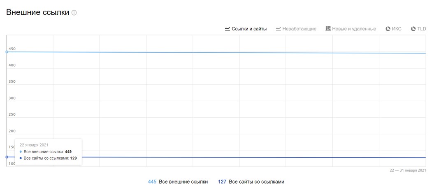434x191 pixels.
Task: Toggle the Все сайты со ссылками legend series
Action: pyautogui.click(x=256, y=182)
